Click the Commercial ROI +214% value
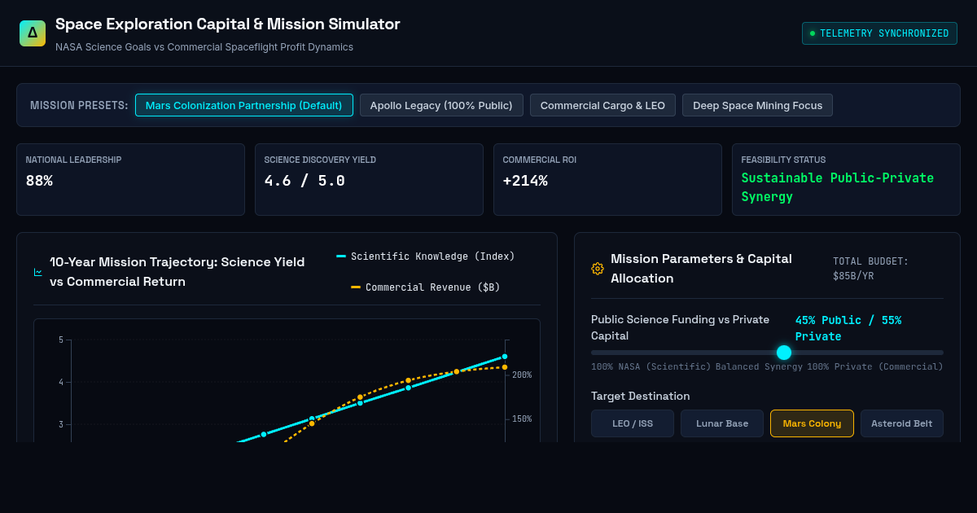The width and height of the screenshot is (977, 513). click(525, 181)
